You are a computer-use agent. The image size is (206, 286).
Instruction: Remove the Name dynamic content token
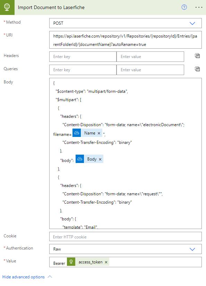pos(99,133)
